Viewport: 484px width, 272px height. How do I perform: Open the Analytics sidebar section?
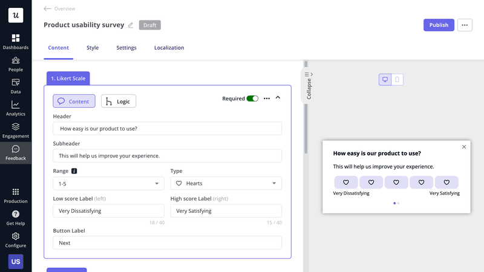coord(16,109)
